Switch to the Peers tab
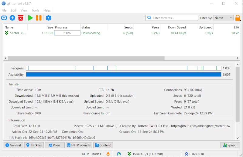Screen dimensions: 243x157 point(55,145)
